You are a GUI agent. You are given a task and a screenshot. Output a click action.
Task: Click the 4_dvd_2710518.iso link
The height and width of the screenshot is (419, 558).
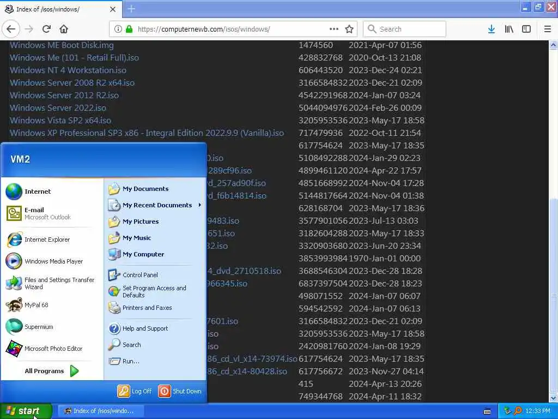coord(244,271)
